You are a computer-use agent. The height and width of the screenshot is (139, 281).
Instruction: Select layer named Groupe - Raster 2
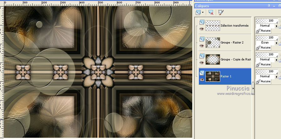pyautogui.click(x=233, y=43)
